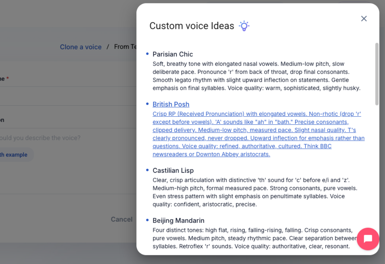The image size is (385, 264).
Task: Click the Castilian Lisp description text
Action: coord(255,192)
